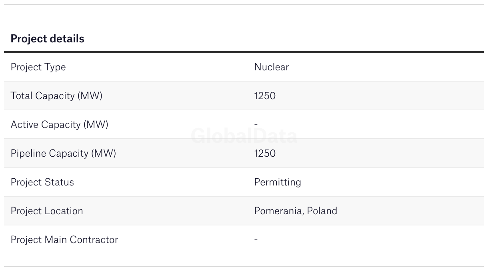Select the Active Capacity (MW) label
The width and height of the screenshot is (488, 271).
click(59, 125)
